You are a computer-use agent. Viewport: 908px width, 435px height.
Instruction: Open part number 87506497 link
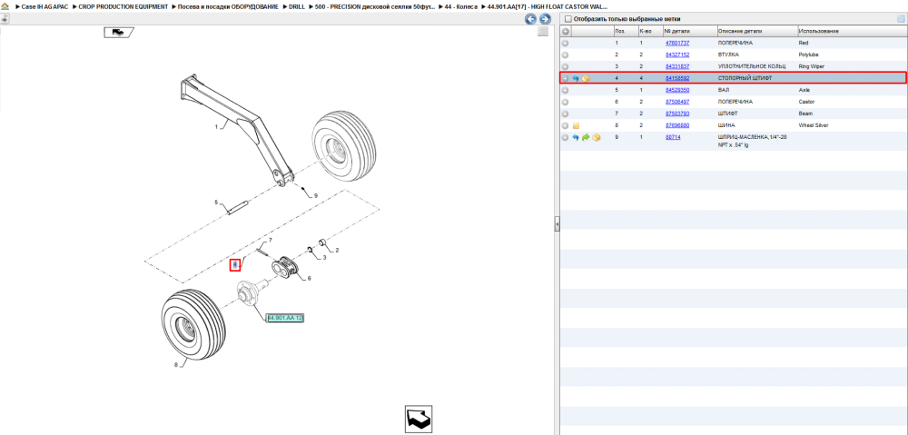(677, 102)
